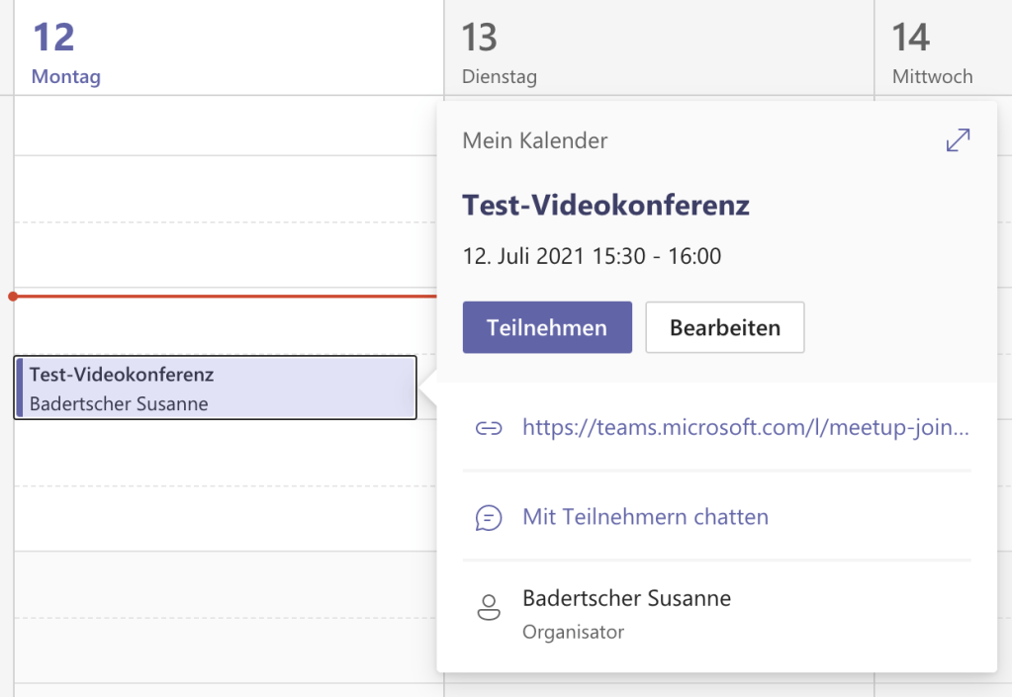Click organizer name Badertscher Susanne in the popup
1012x697 pixels.
click(x=626, y=598)
